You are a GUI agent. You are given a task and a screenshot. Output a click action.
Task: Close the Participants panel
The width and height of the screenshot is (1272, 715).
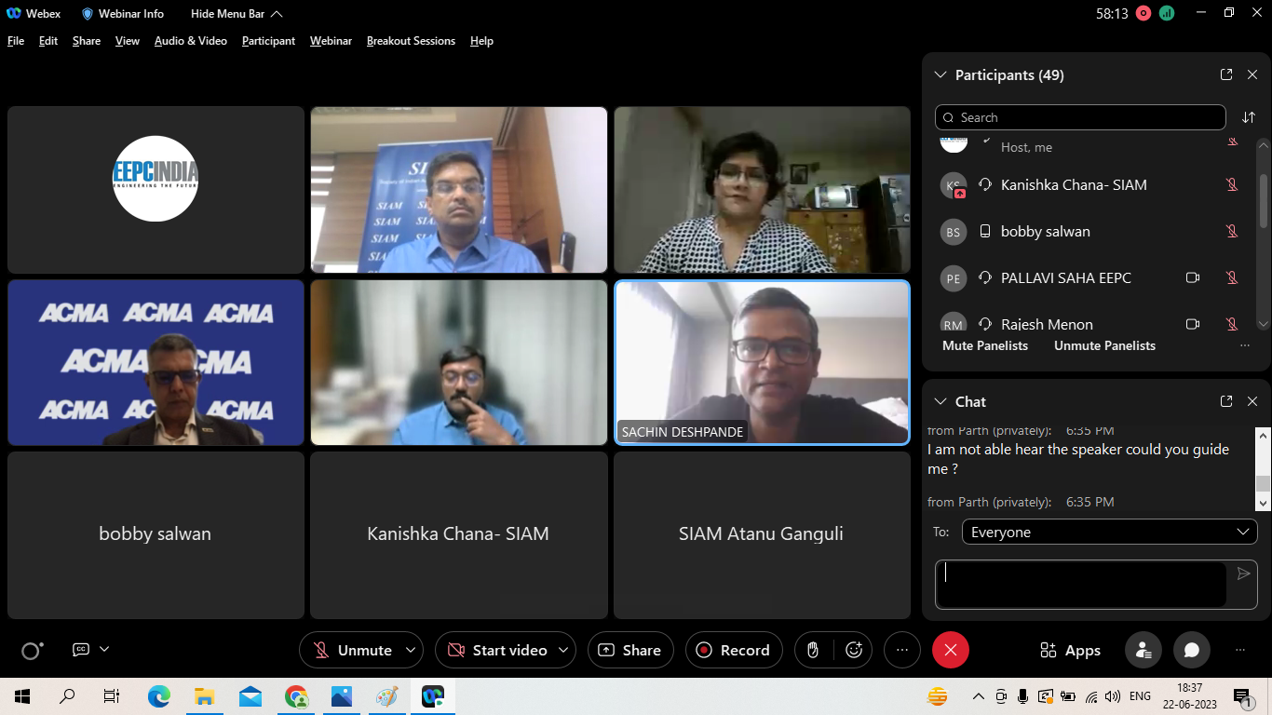point(1252,74)
